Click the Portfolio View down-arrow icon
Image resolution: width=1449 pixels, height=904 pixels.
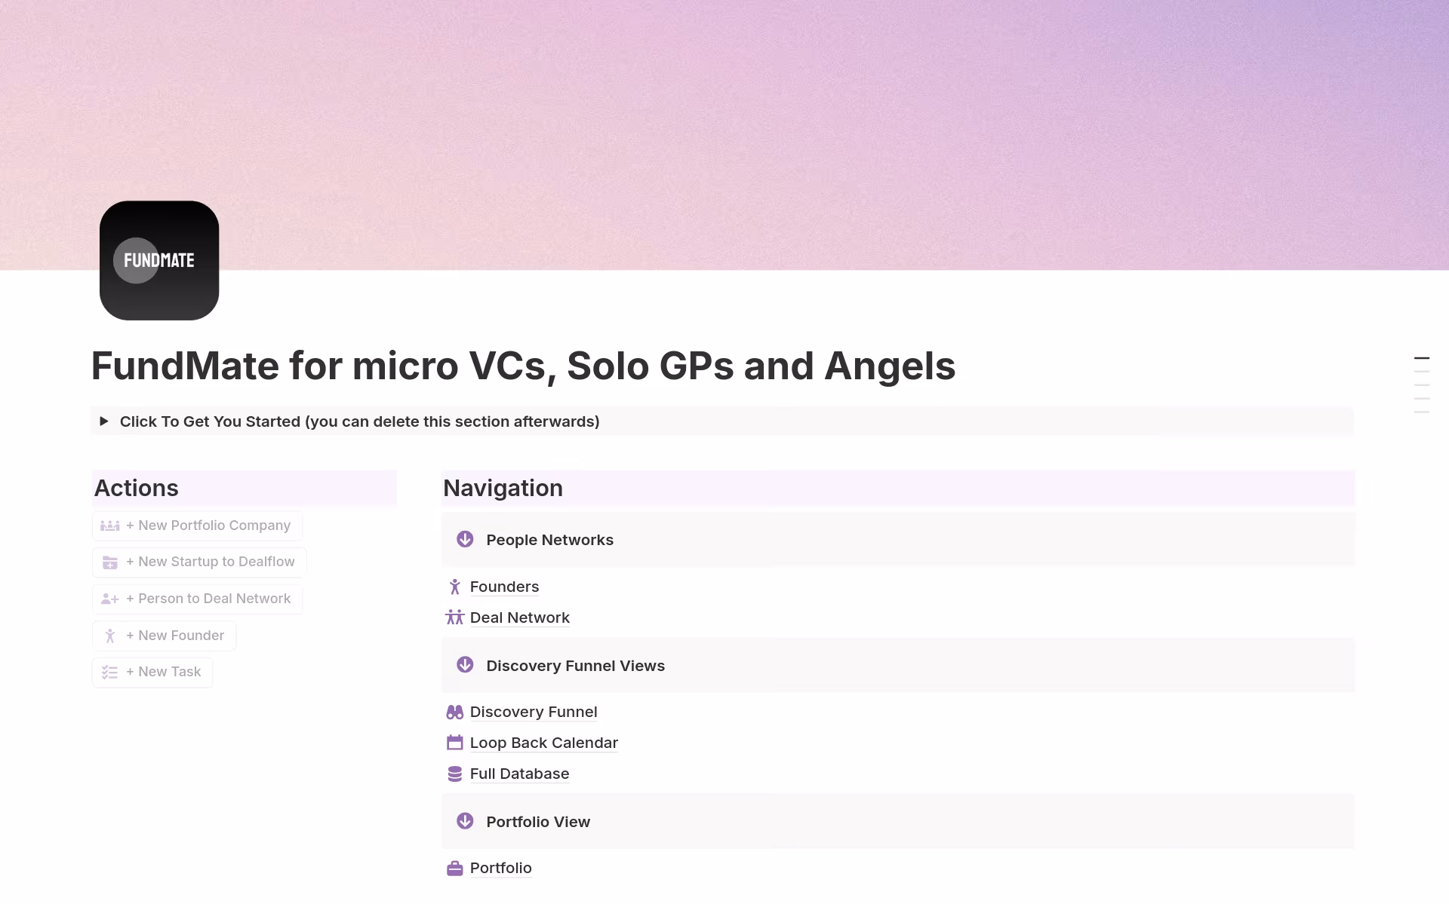[x=465, y=821]
